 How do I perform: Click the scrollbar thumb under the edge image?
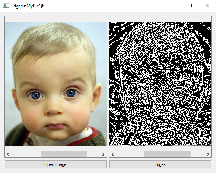[x=168, y=154]
